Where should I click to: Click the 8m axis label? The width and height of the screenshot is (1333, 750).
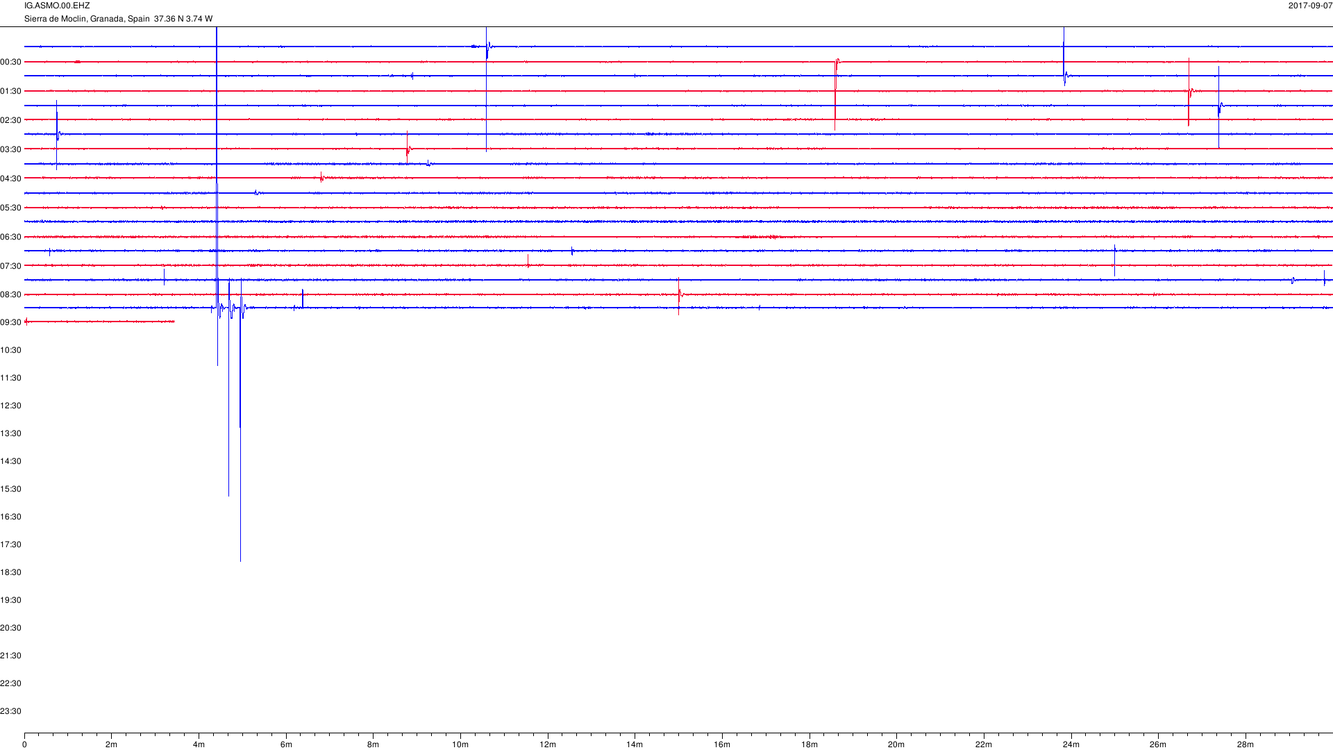(373, 745)
